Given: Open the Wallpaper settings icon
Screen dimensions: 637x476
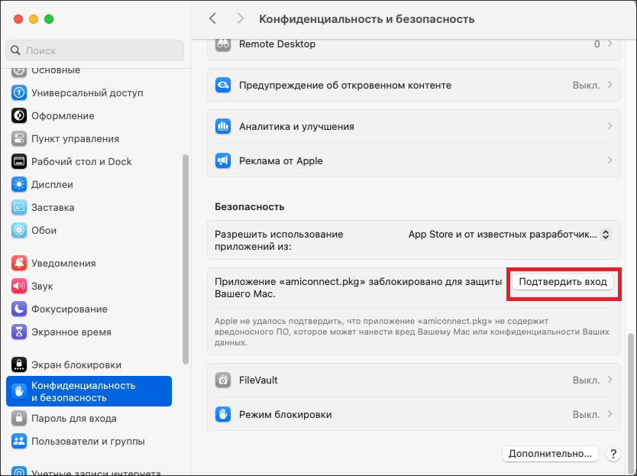Looking at the screenshot, I should pos(19,231).
